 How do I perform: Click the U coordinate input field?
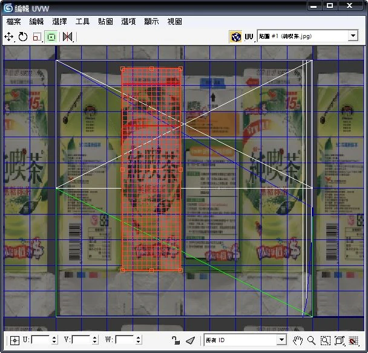pyautogui.click(x=41, y=340)
